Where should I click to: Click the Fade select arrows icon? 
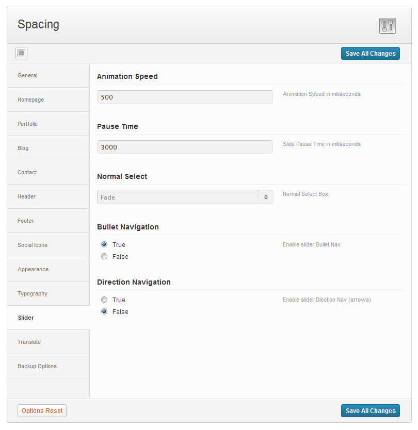(266, 197)
